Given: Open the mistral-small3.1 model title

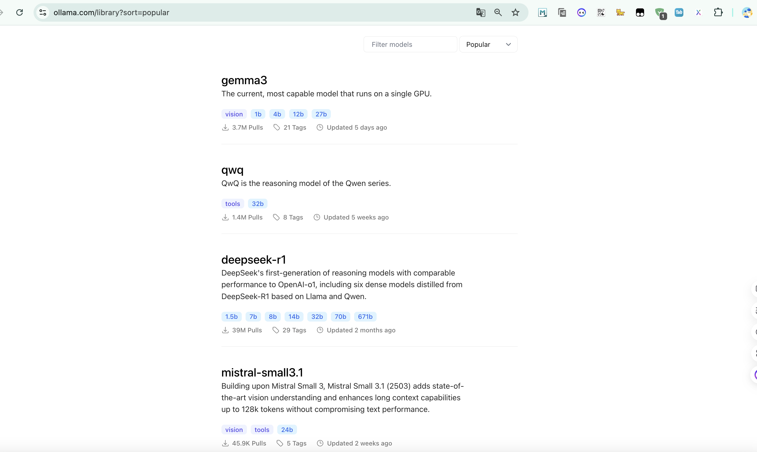Looking at the screenshot, I should [262, 372].
